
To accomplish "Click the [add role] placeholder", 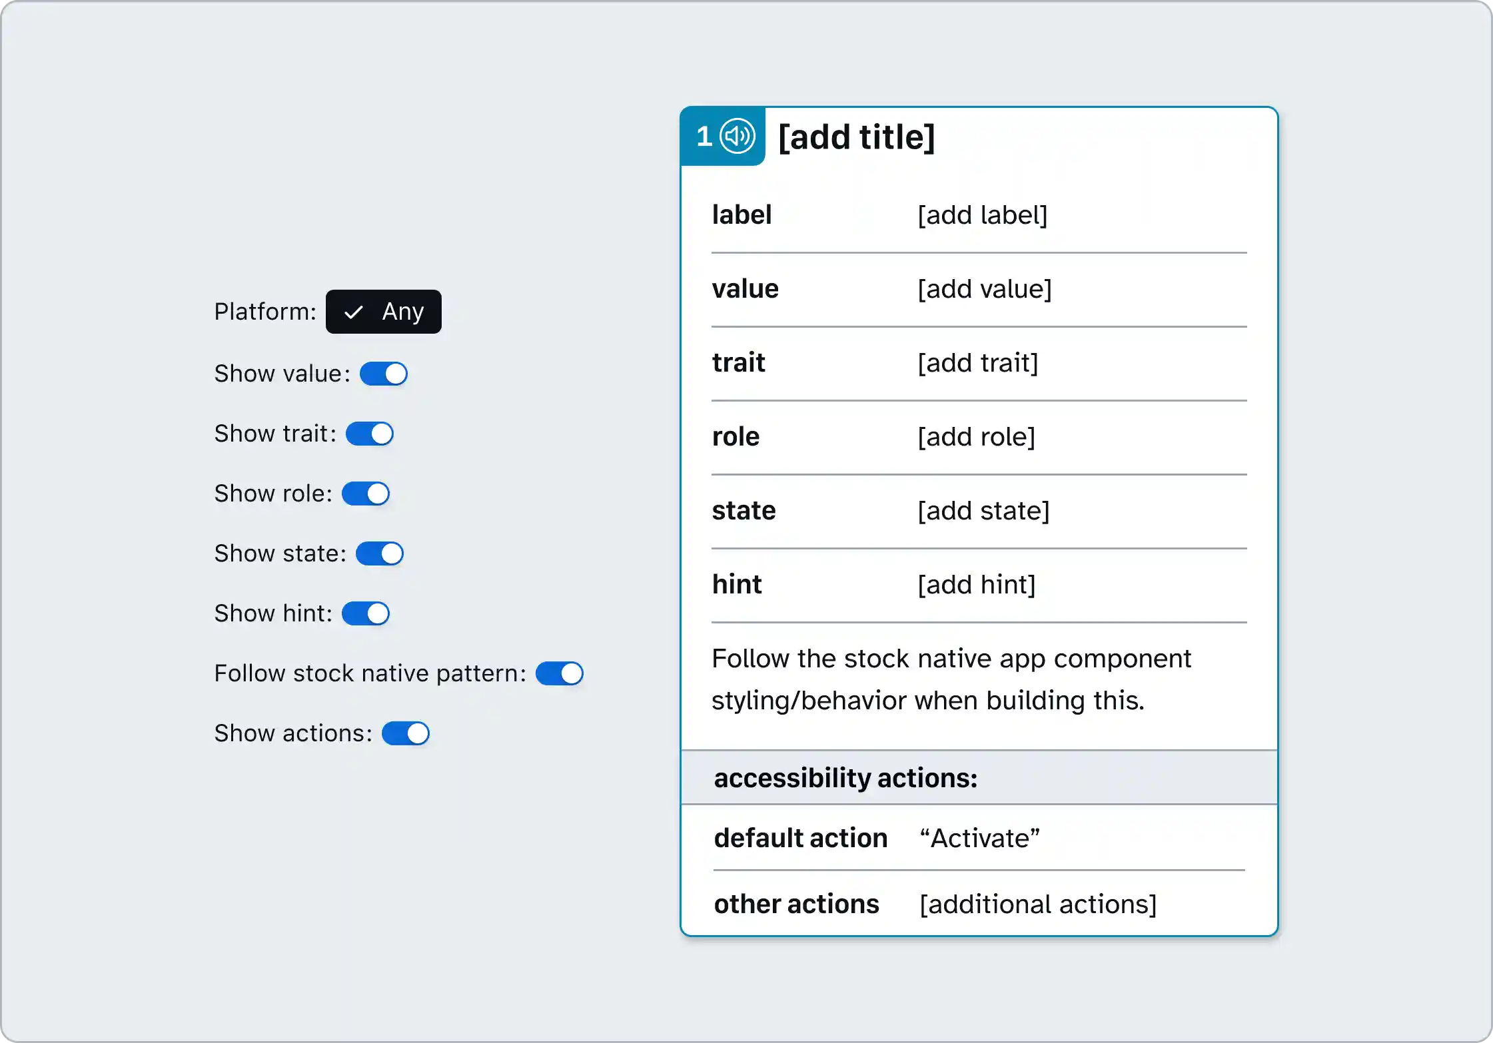I will (975, 437).
